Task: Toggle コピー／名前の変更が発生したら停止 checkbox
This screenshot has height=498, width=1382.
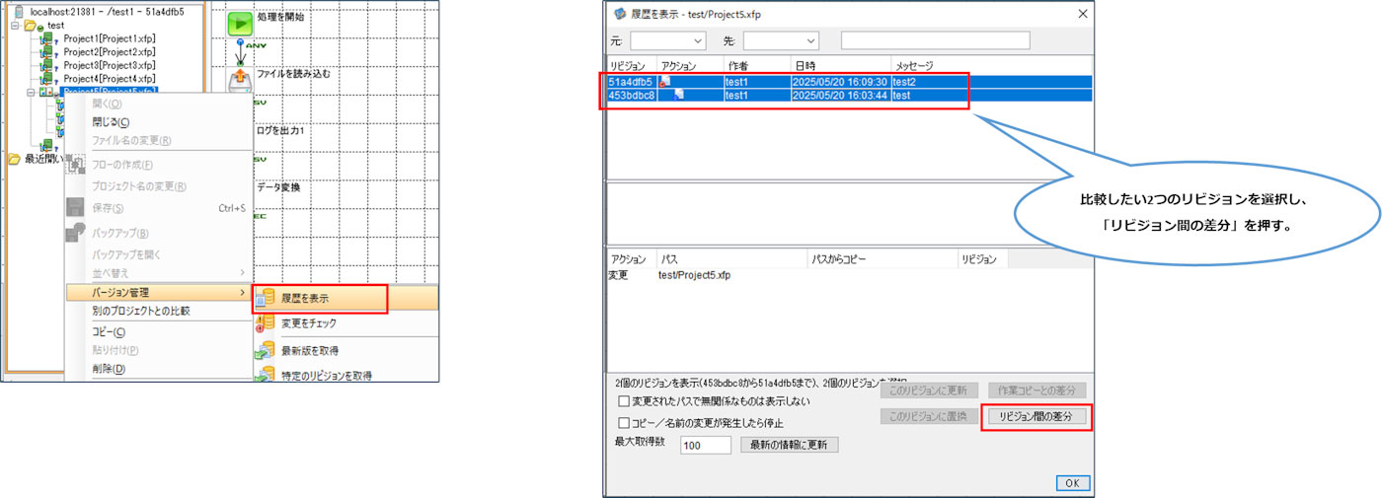Action: coord(623,422)
